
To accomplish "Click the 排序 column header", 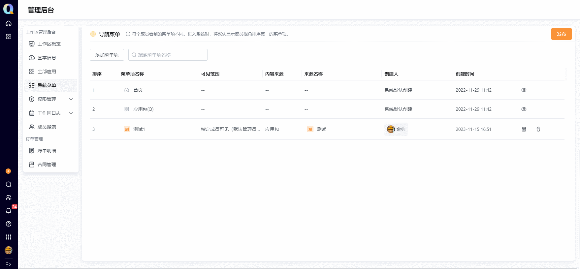I will click(x=97, y=74).
